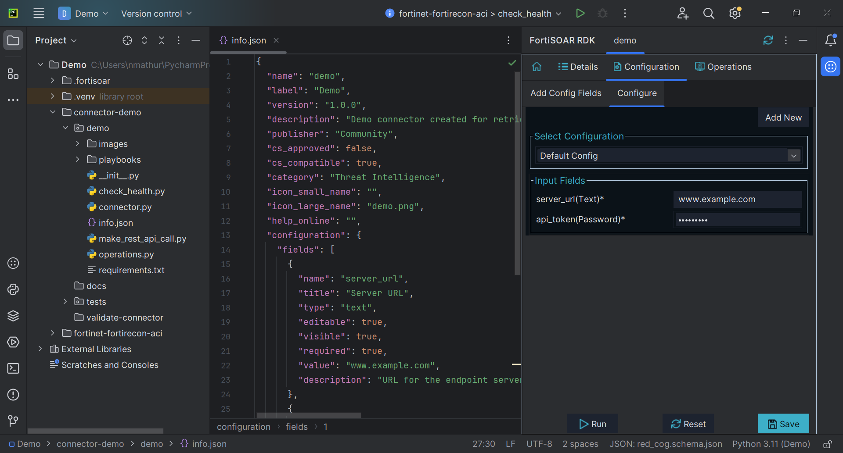This screenshot has width=843, height=453.
Task: Open the Notifications bell
Action: 830,40
